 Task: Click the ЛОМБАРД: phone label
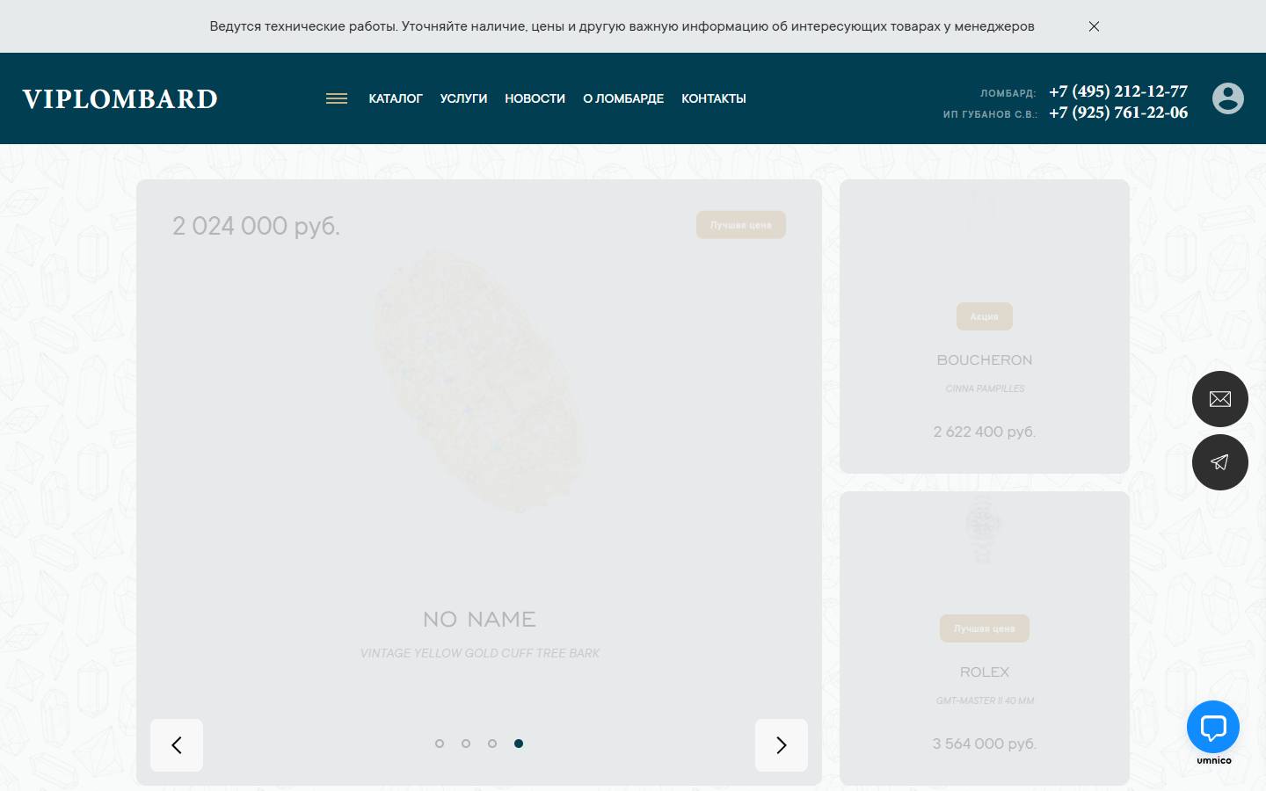[1008, 93]
